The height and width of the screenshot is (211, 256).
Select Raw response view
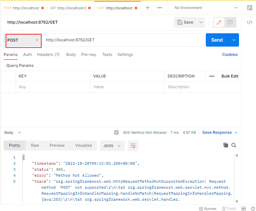tap(35, 145)
